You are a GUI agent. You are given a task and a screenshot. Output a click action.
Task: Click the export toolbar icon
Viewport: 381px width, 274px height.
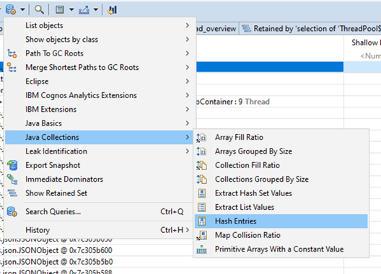[x=84, y=9]
